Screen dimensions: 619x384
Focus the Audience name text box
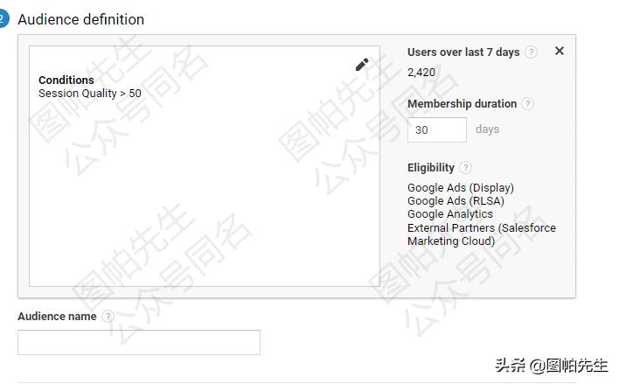click(139, 342)
